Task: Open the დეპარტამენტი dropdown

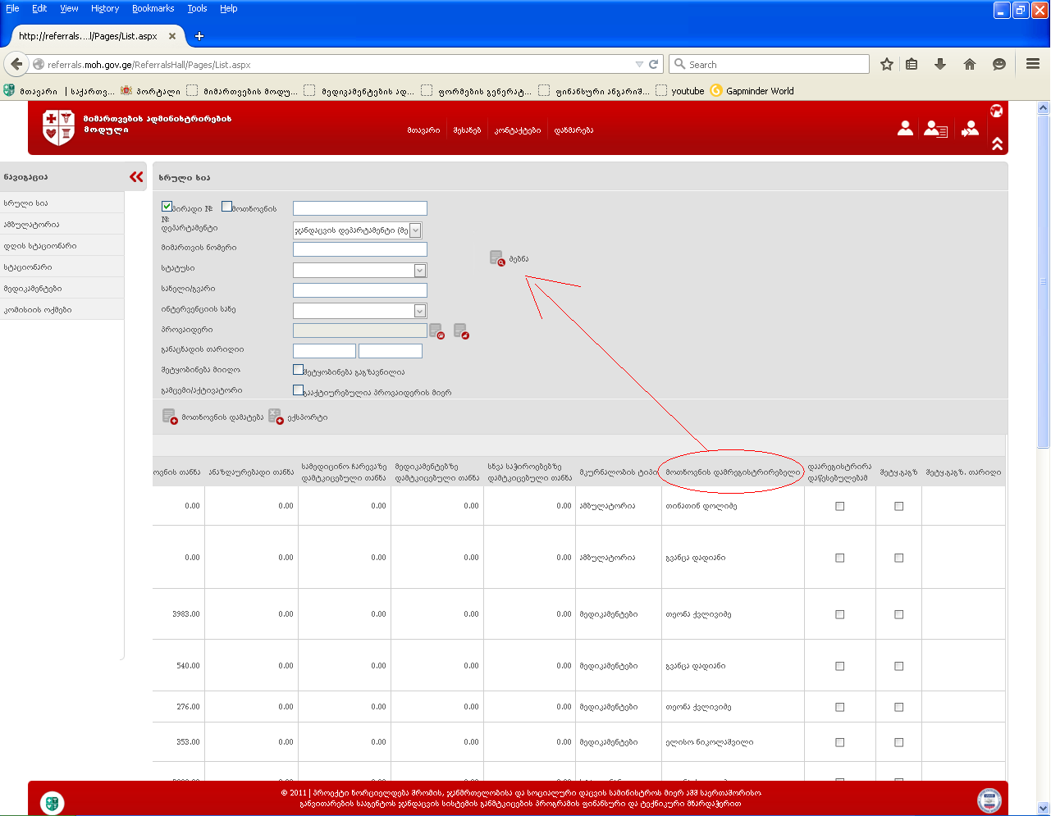Action: pos(415,230)
